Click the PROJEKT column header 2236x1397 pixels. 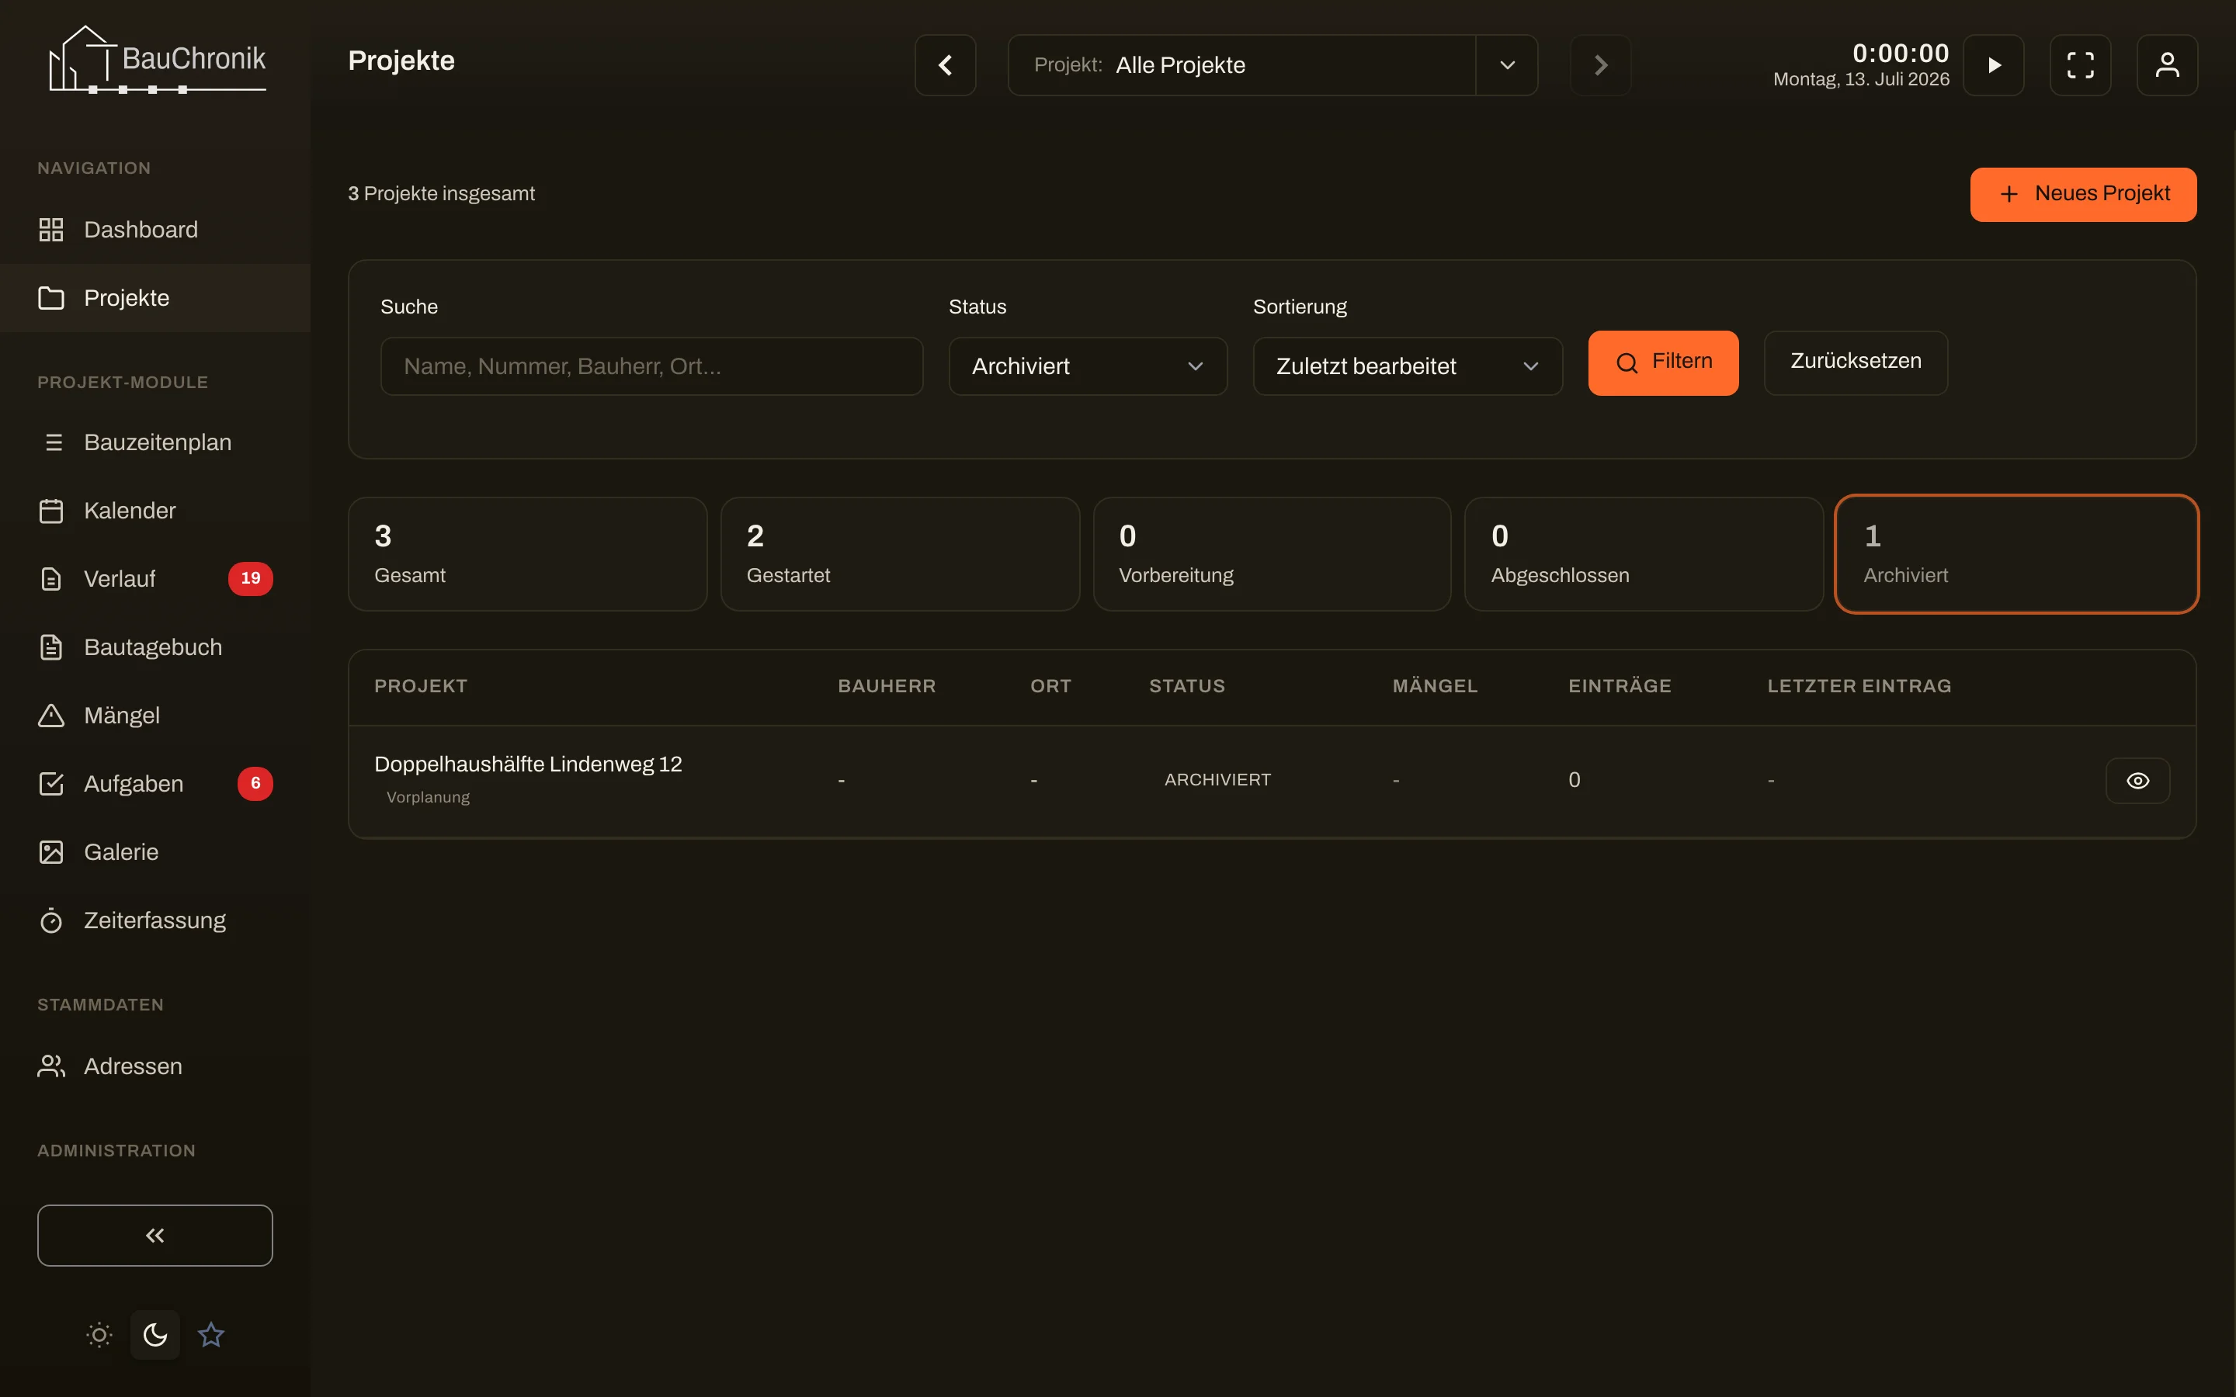420,687
